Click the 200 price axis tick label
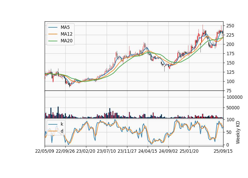248x178 pixels. [x=230, y=44]
